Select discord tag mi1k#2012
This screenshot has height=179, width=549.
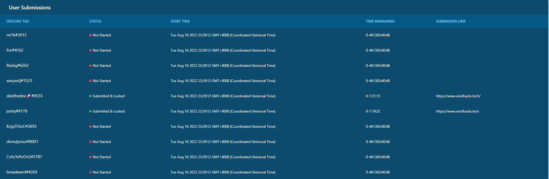coord(16,35)
